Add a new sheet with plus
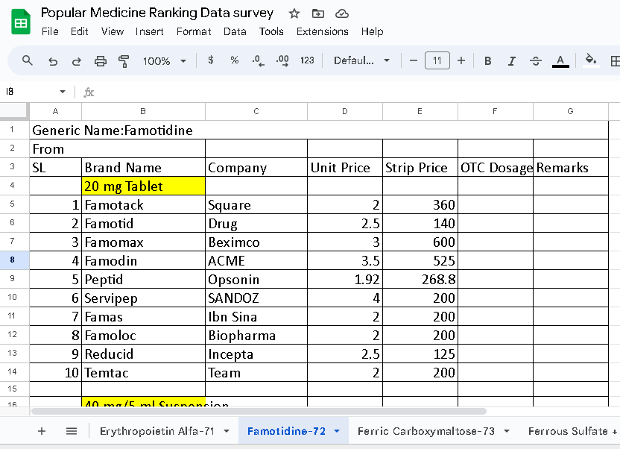This screenshot has height=449, width=620. (42, 431)
